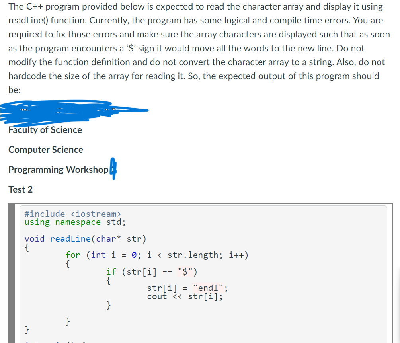Click the Programming Workshop line
The image size is (400, 343).
[x=58, y=170]
